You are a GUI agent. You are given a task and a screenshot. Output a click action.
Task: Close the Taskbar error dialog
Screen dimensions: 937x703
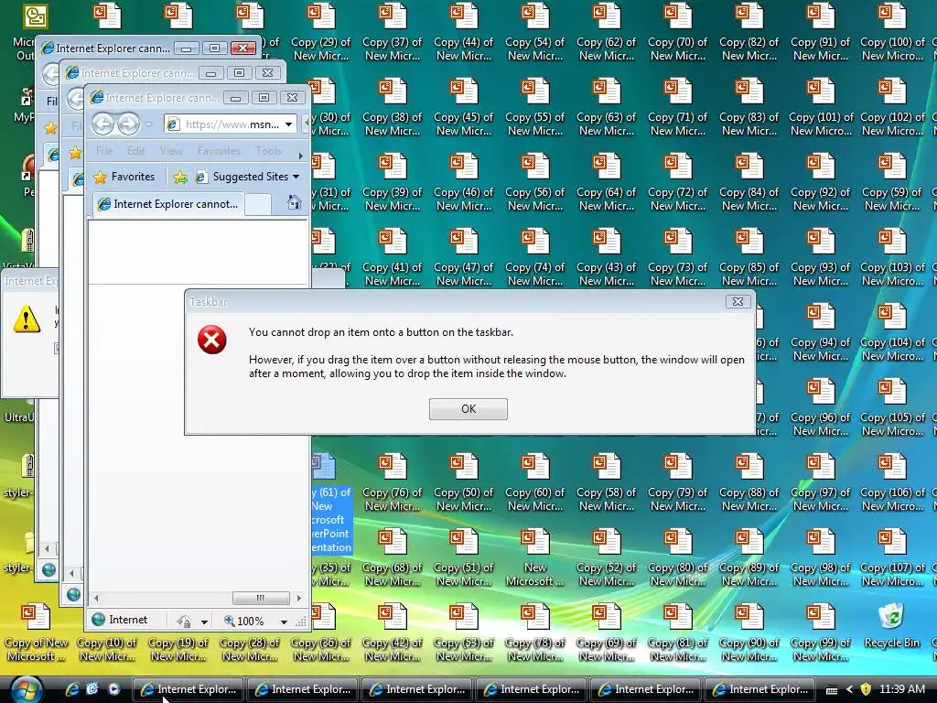(x=738, y=302)
